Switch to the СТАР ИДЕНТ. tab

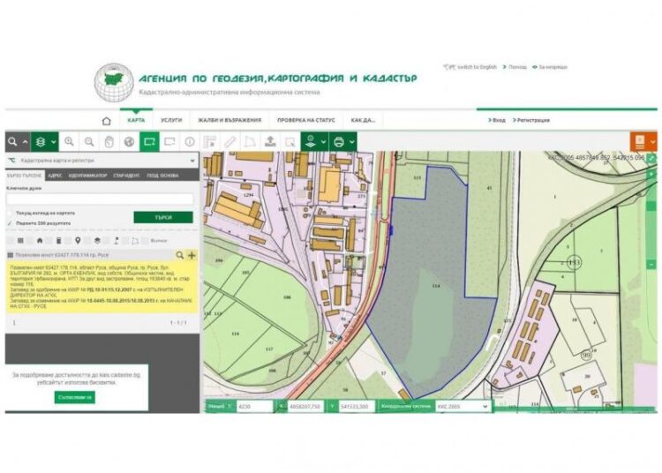(126, 175)
